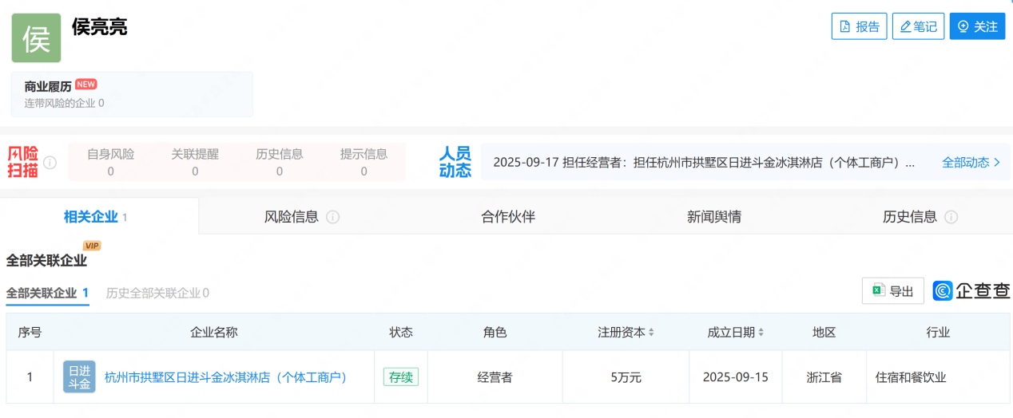Click 连带风险的企业 0 text

(x=64, y=103)
